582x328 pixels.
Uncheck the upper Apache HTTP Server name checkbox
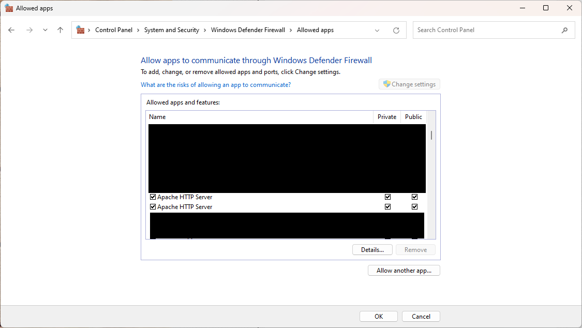click(x=153, y=197)
